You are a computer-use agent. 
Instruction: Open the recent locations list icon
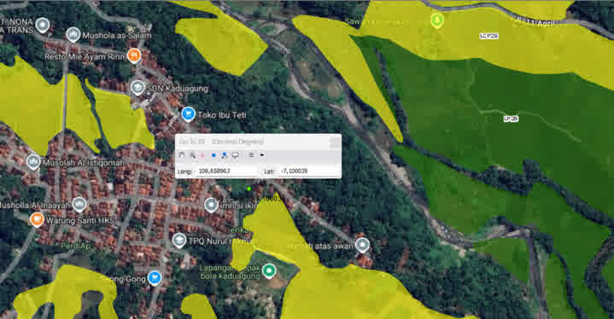click(251, 155)
